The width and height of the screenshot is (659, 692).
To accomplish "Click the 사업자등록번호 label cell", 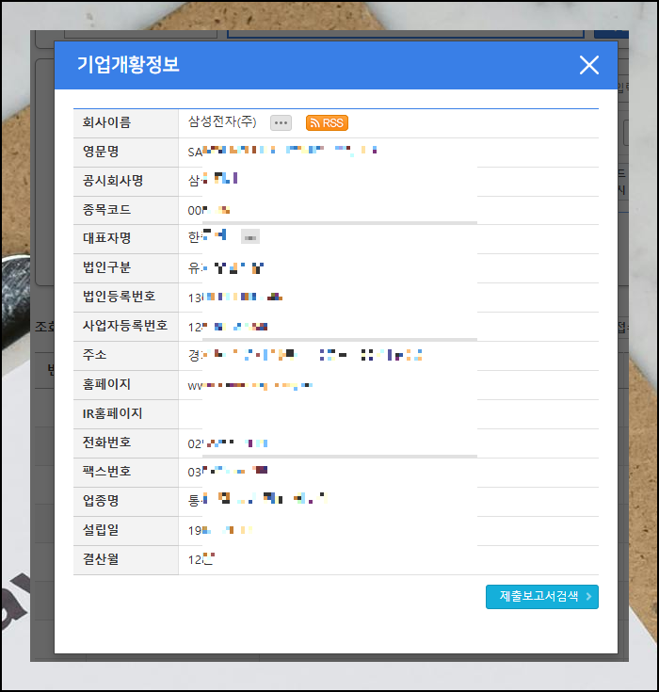I will click(126, 327).
